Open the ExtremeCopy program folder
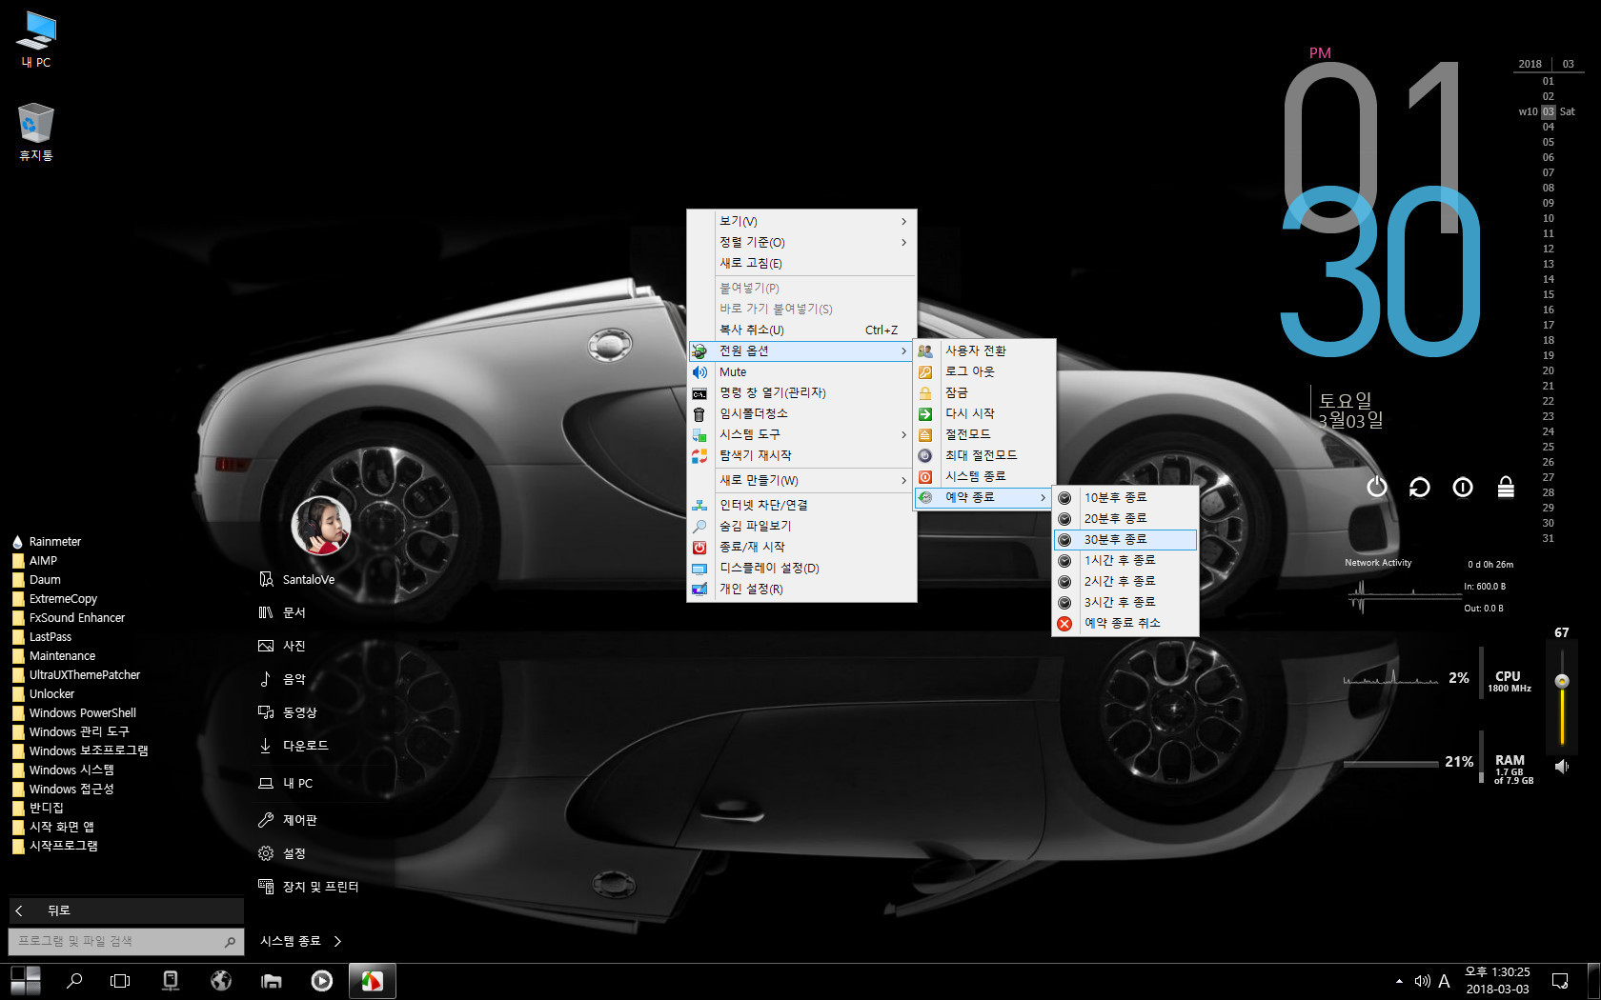Image resolution: width=1601 pixels, height=1000 pixels. [55, 599]
